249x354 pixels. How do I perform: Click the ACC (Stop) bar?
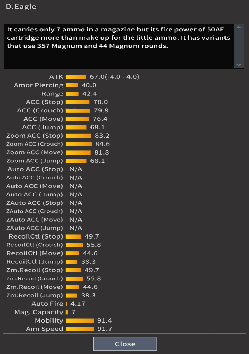[x=78, y=102]
